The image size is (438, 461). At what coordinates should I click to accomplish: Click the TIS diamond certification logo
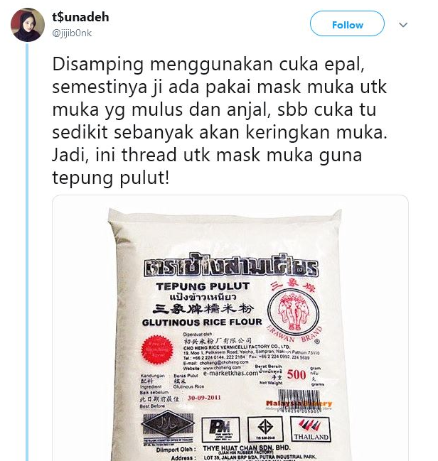265,429
